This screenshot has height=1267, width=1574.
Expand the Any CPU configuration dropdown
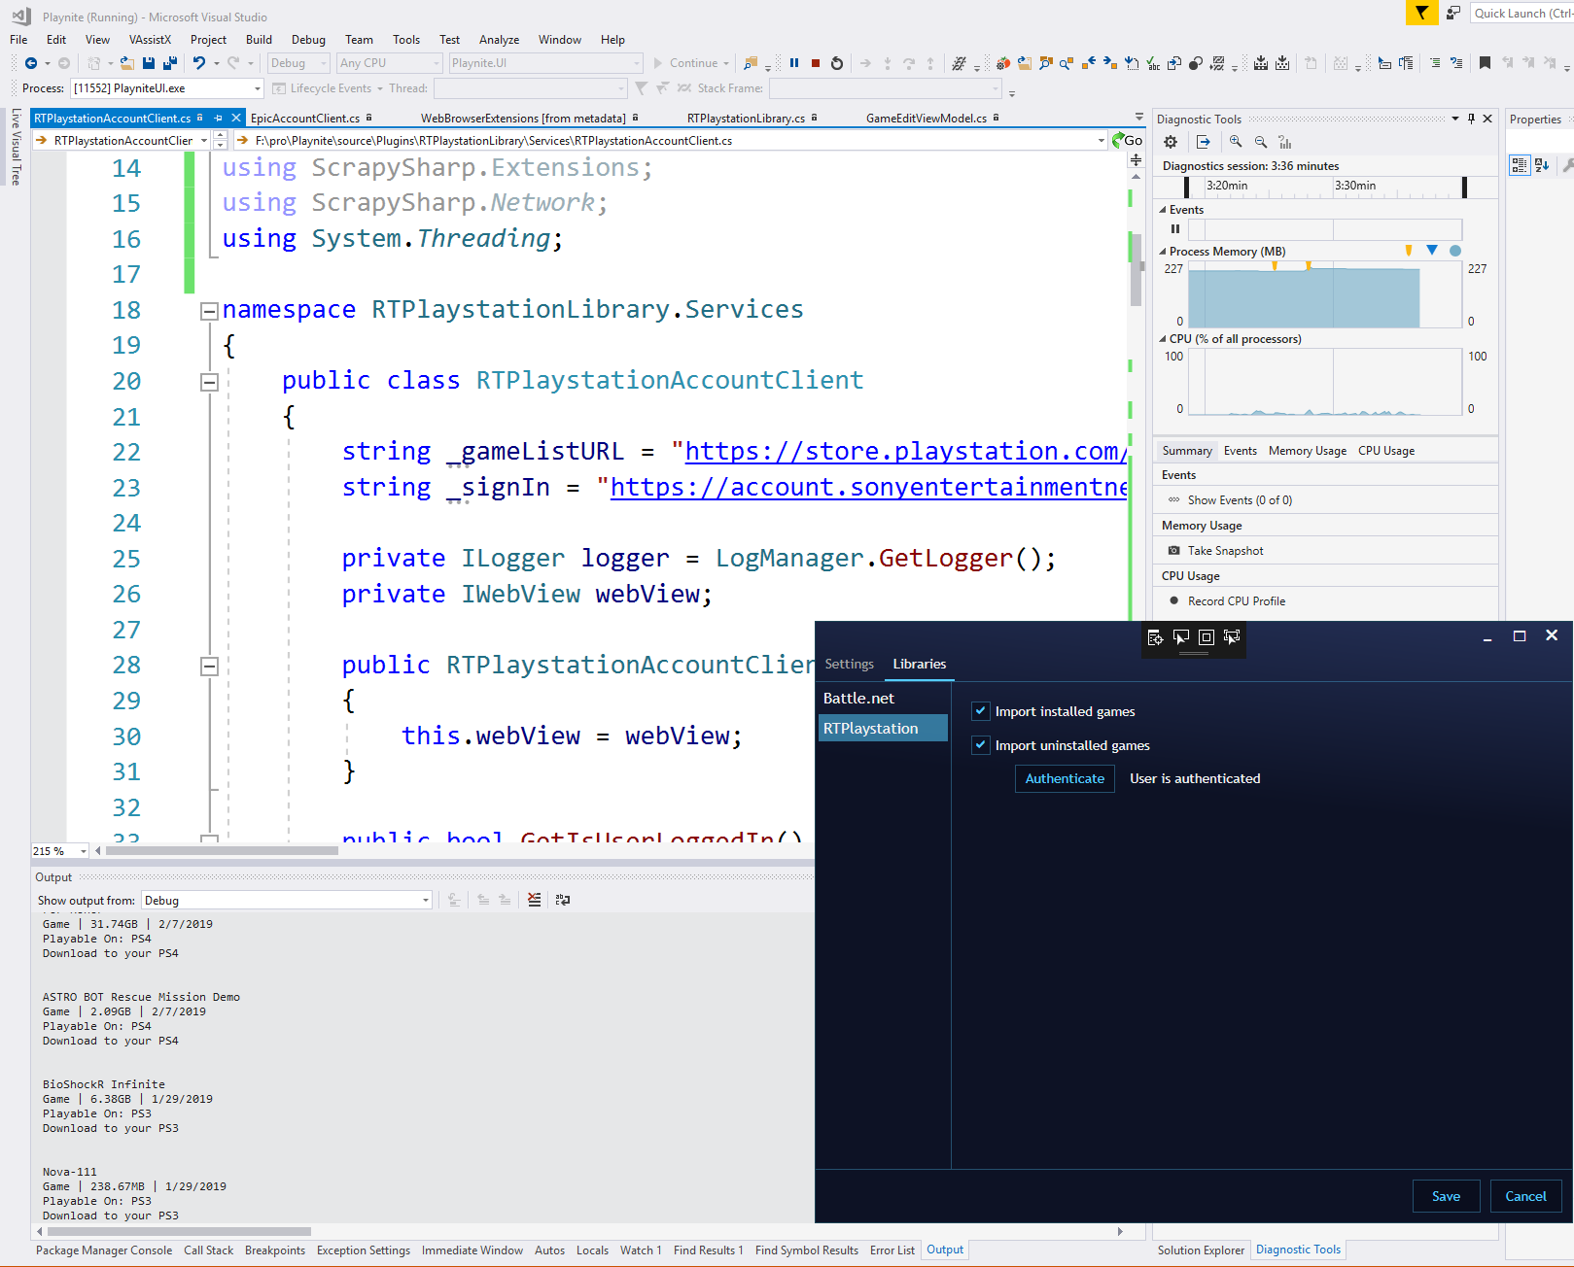click(434, 62)
